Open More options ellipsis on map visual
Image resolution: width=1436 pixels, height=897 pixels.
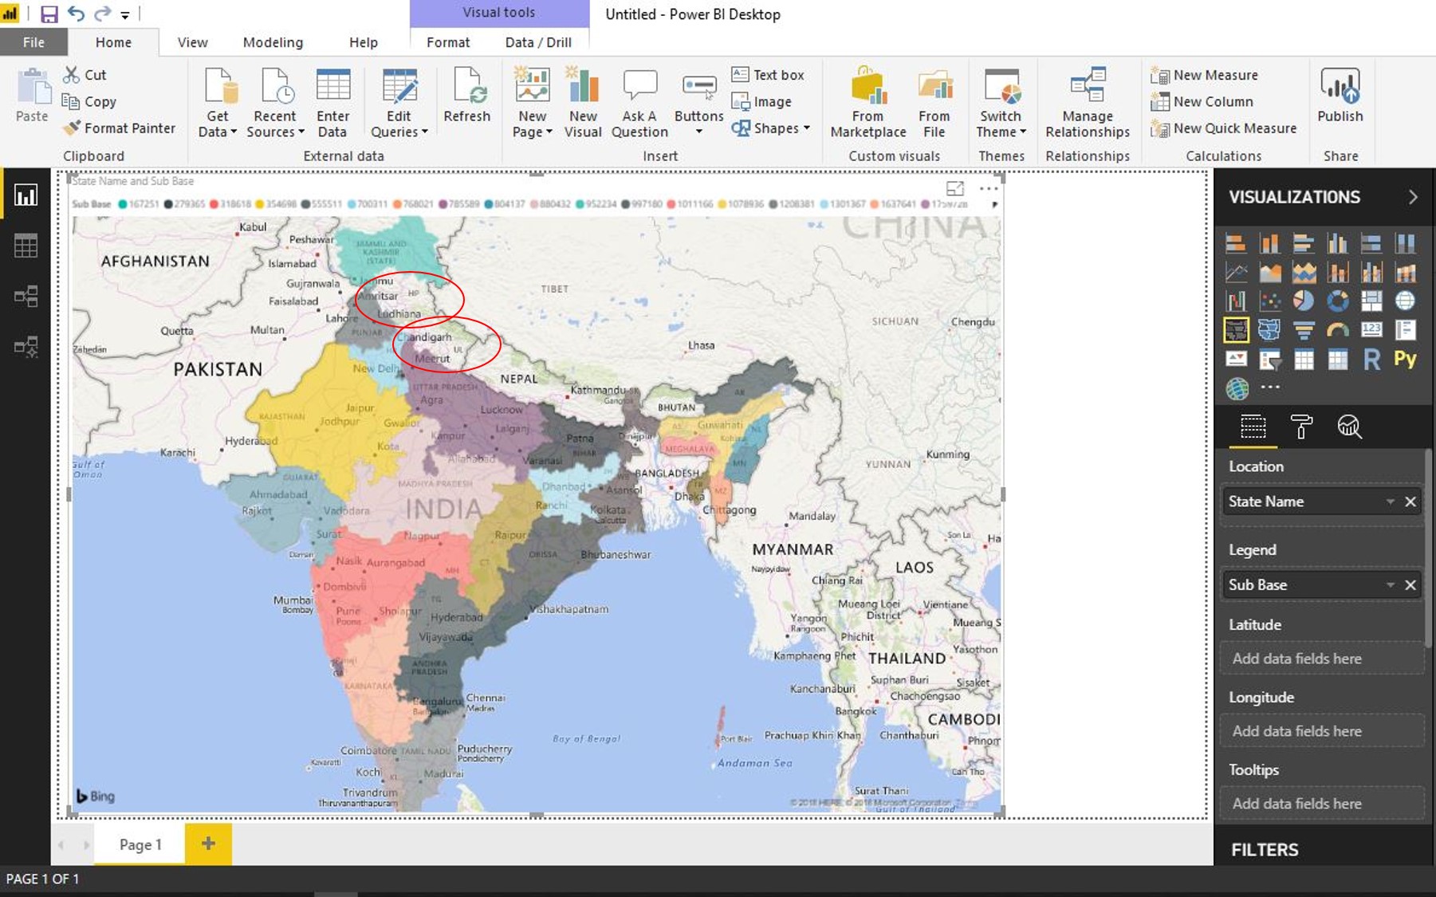click(989, 189)
